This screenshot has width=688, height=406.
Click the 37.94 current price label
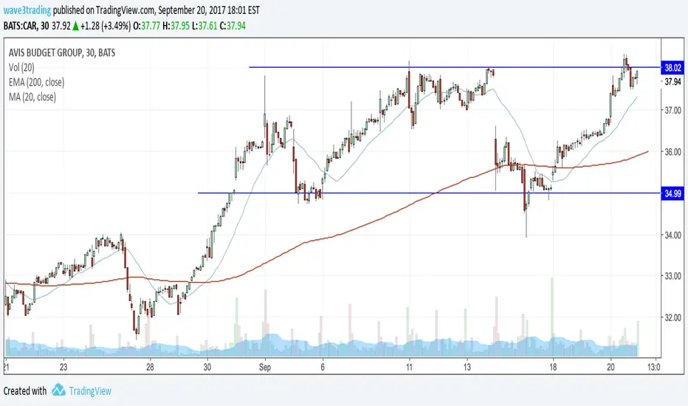[x=672, y=82]
